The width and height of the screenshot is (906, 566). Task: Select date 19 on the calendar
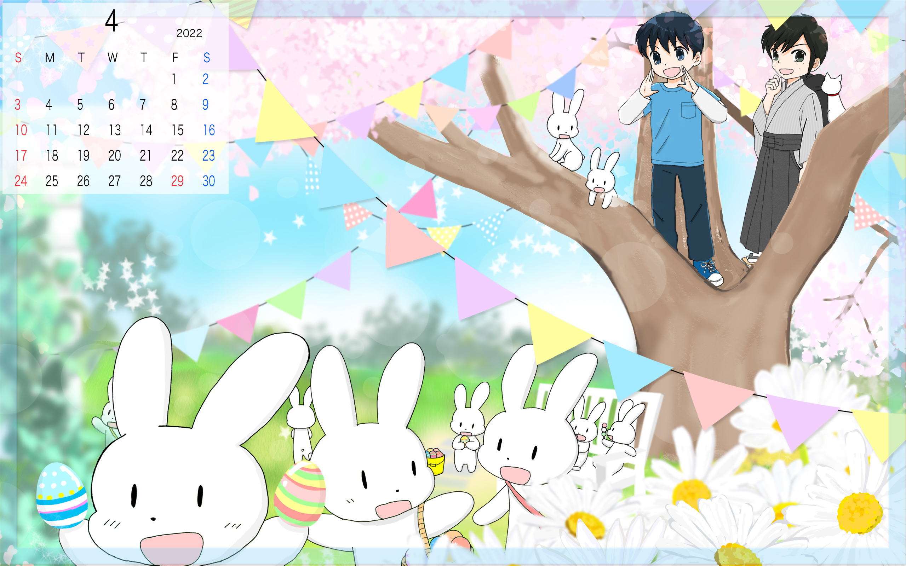pyautogui.click(x=83, y=155)
